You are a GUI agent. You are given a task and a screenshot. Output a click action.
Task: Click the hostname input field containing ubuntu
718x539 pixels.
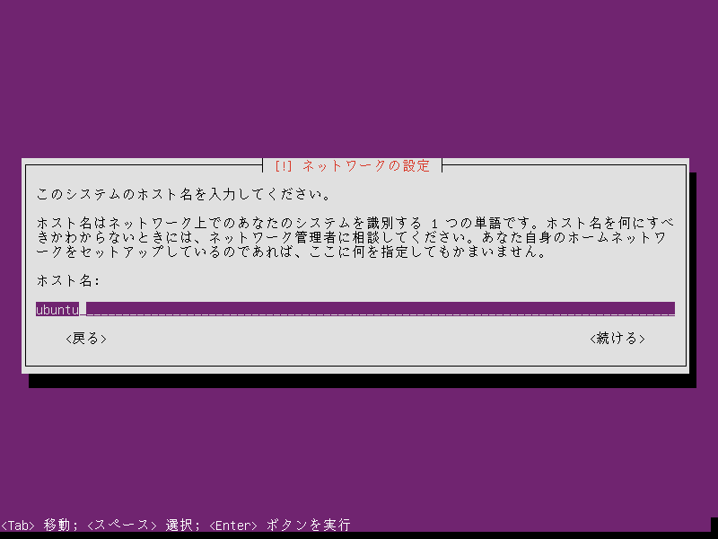[x=355, y=309]
